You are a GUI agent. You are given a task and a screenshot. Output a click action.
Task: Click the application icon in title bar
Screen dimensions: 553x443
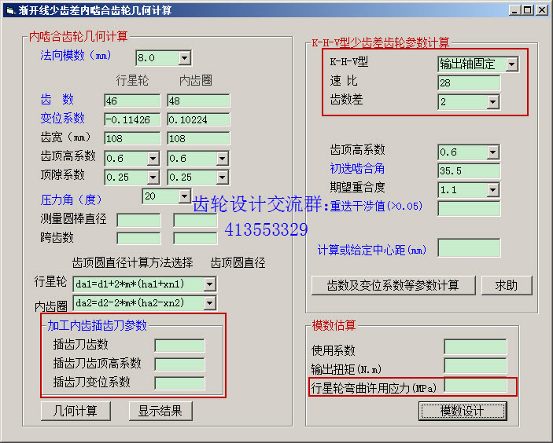(10, 10)
